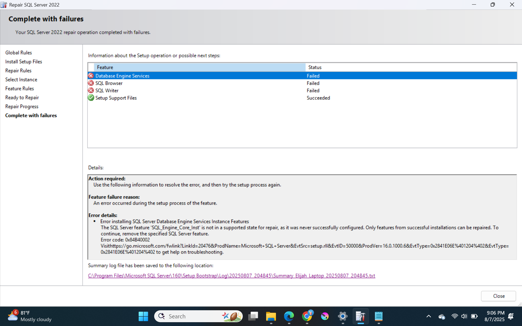Click Install Setup Files step

[x=24, y=62]
